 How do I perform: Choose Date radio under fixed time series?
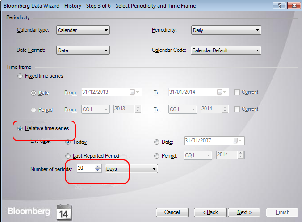coord(34,93)
